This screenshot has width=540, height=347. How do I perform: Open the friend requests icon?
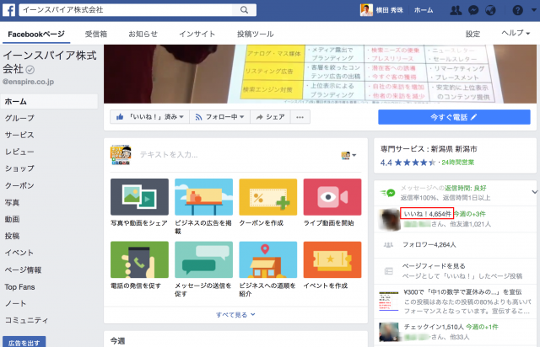(456, 10)
